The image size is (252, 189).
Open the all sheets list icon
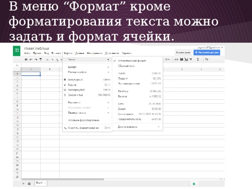pyautogui.click(x=29, y=183)
